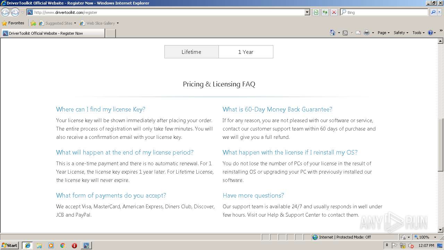Refresh the page with the green arrows
This screenshot has width=444, height=250.
325,12
